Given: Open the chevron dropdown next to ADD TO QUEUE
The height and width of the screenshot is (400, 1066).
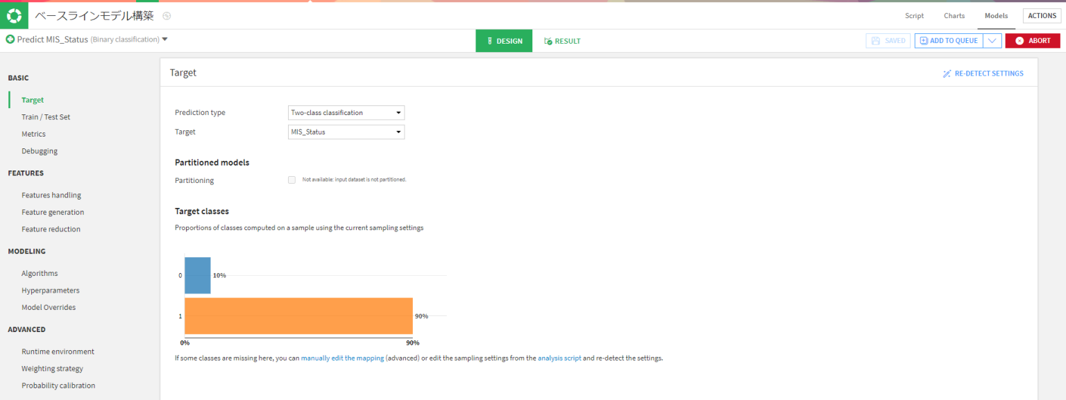Looking at the screenshot, I should pyautogui.click(x=992, y=40).
